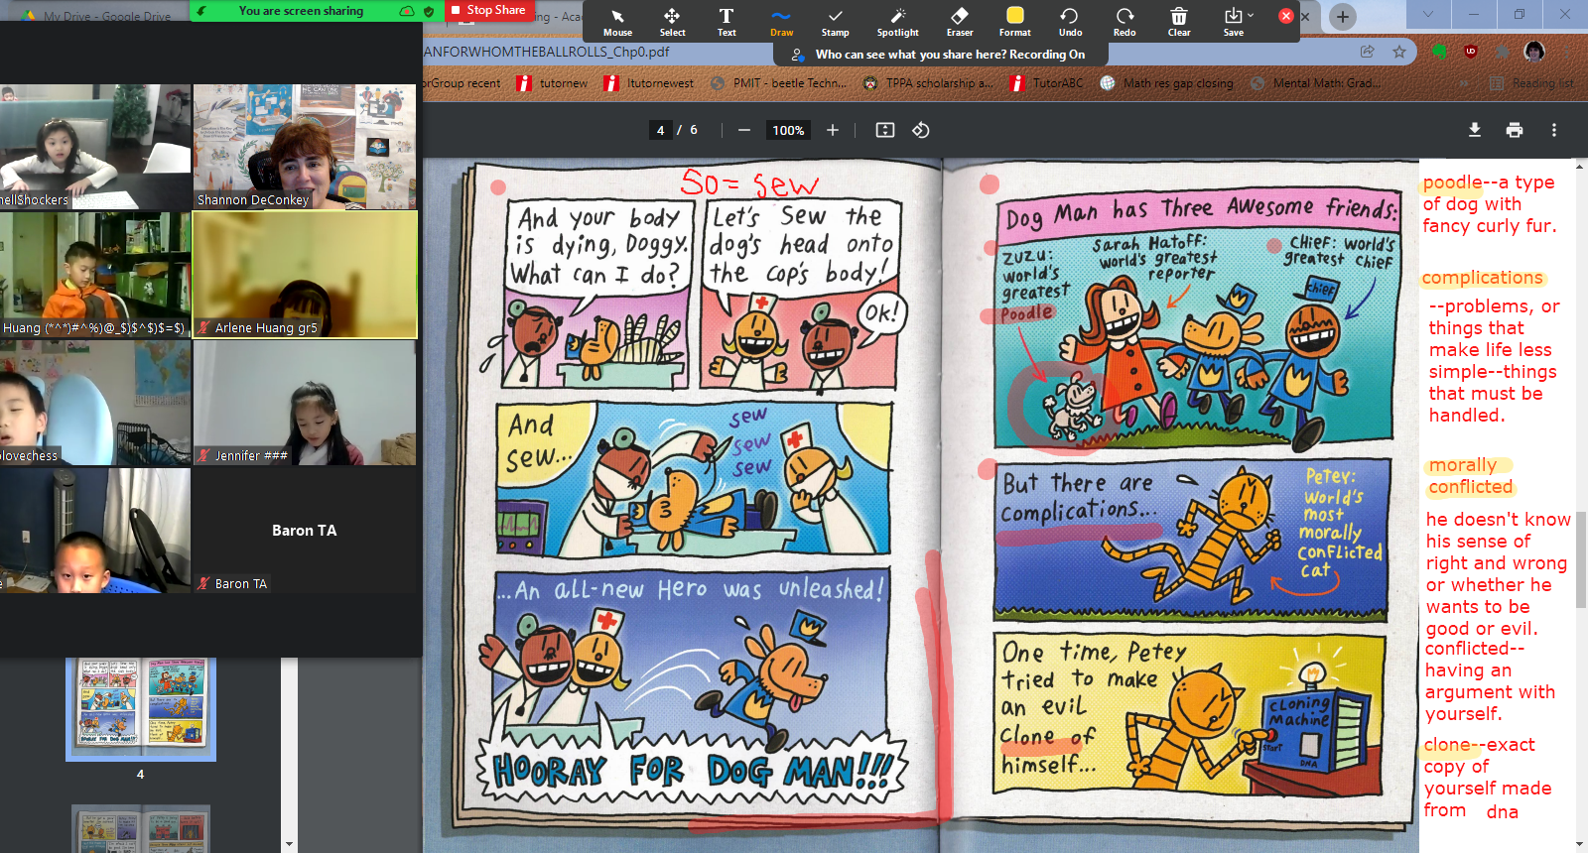Edit the PDF page number field

661,130
